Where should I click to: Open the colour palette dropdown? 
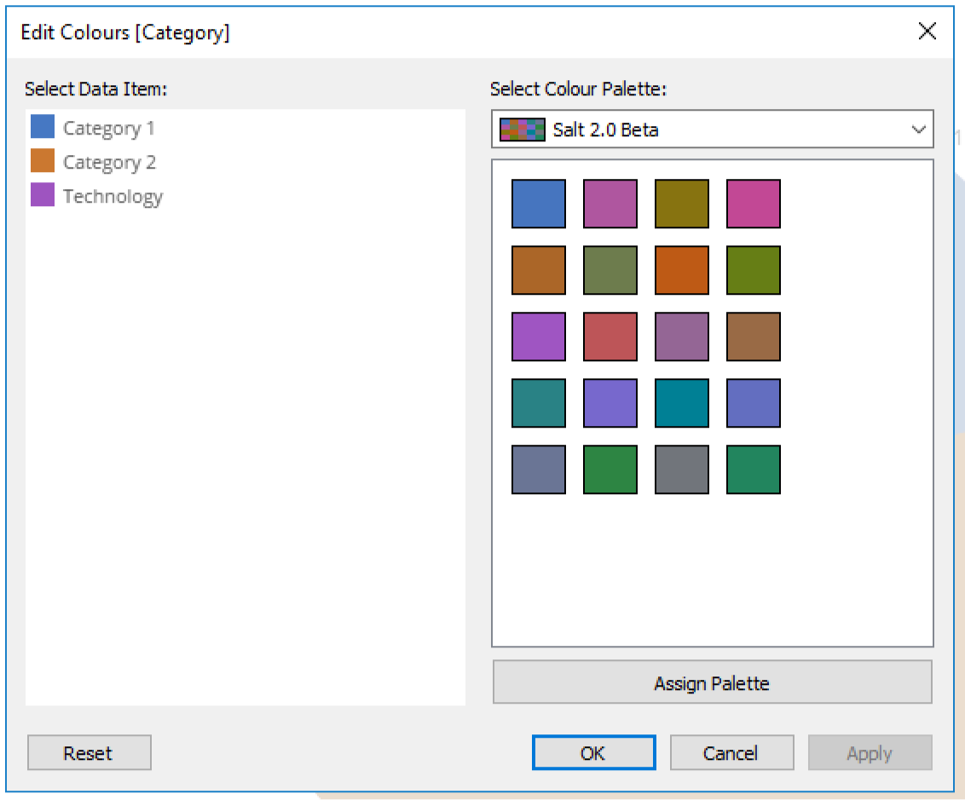click(917, 129)
